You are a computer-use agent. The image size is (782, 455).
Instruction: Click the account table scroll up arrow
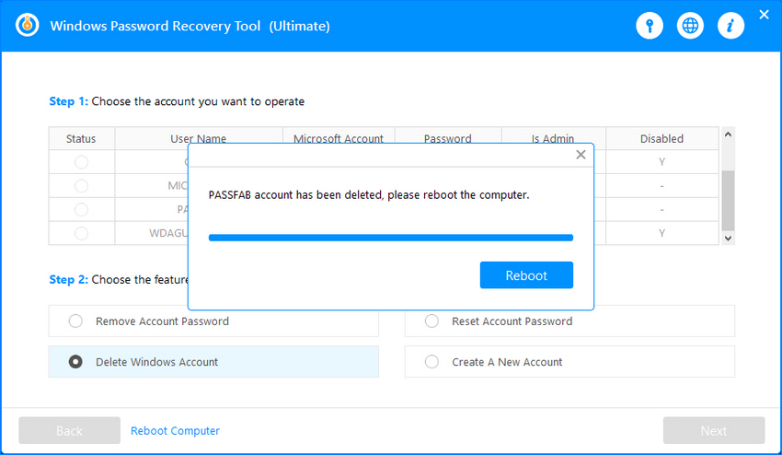click(728, 134)
